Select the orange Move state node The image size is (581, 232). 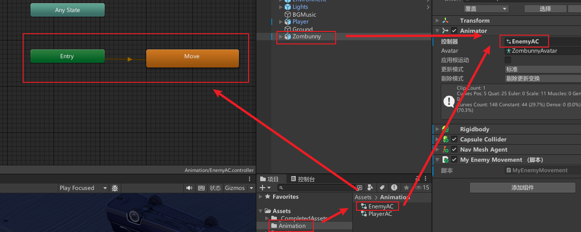point(193,58)
